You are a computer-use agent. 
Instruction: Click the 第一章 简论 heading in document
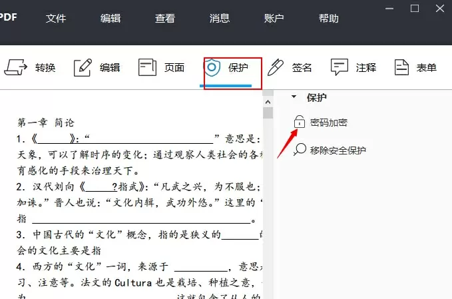pos(46,123)
